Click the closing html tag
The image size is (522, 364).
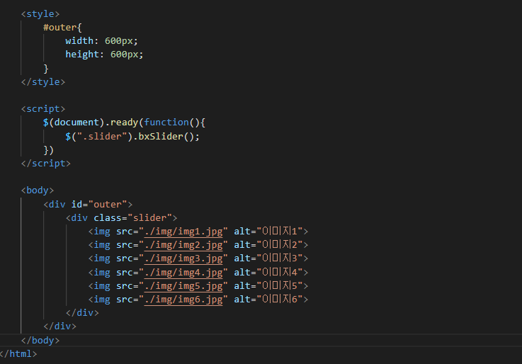click(x=18, y=353)
